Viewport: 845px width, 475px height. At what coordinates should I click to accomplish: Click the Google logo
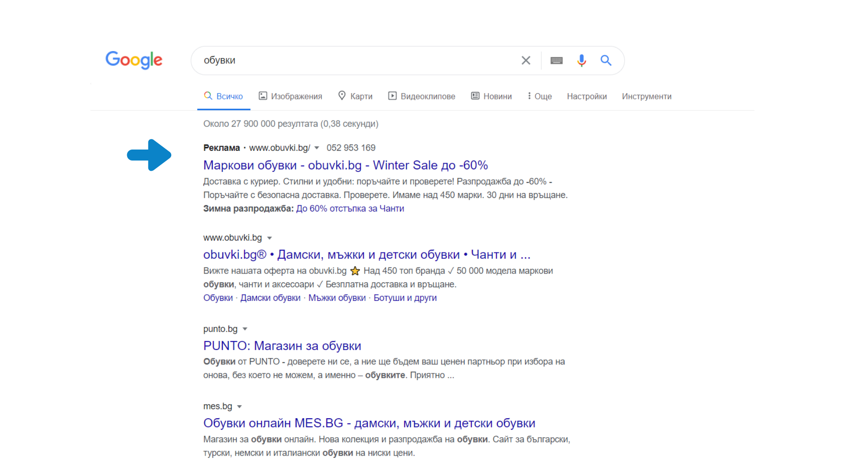[134, 60]
